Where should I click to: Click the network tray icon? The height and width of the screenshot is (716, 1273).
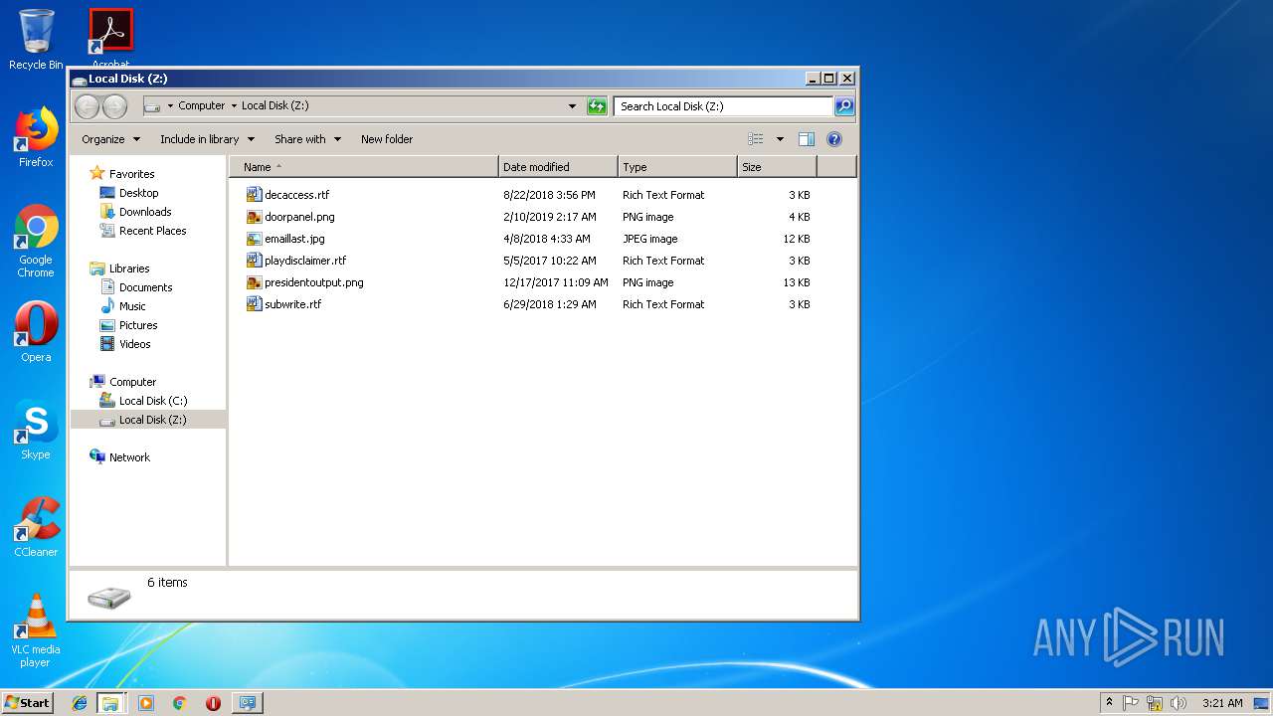click(x=1155, y=703)
